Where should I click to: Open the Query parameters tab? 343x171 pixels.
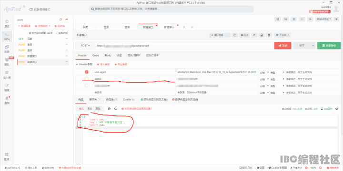(96, 56)
